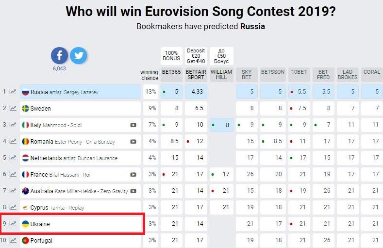Screen dimensions: 383x248
Task: Click Betfair Sport odds 4.33 for Russia
Action: 196,92
